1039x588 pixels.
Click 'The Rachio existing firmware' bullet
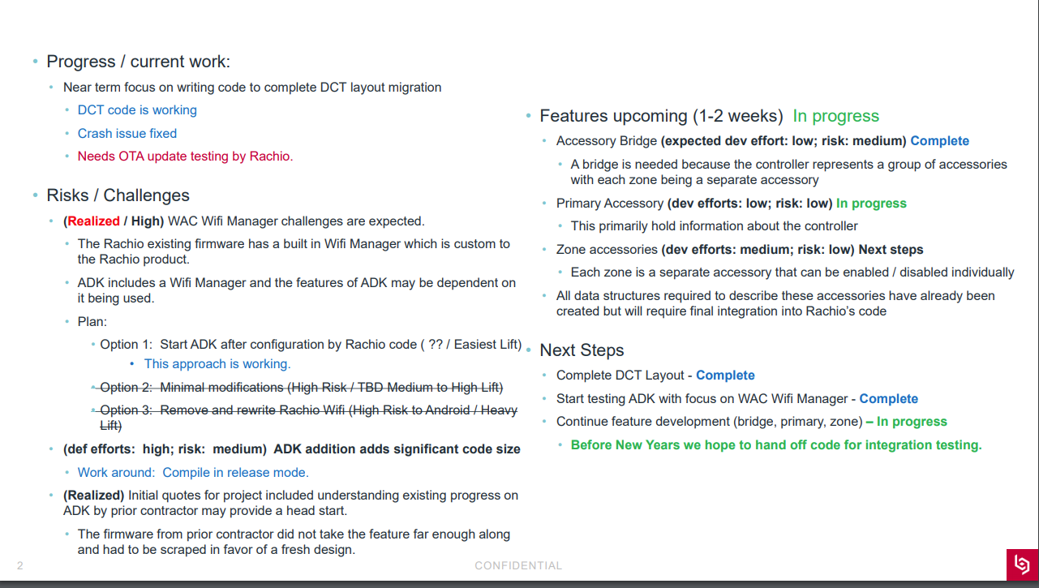[294, 251]
